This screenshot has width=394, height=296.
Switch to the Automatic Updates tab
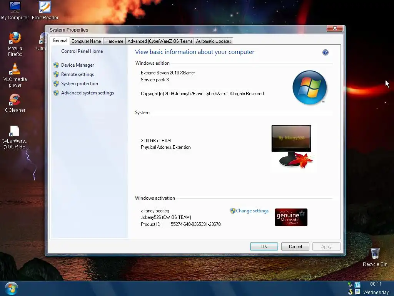[214, 41]
